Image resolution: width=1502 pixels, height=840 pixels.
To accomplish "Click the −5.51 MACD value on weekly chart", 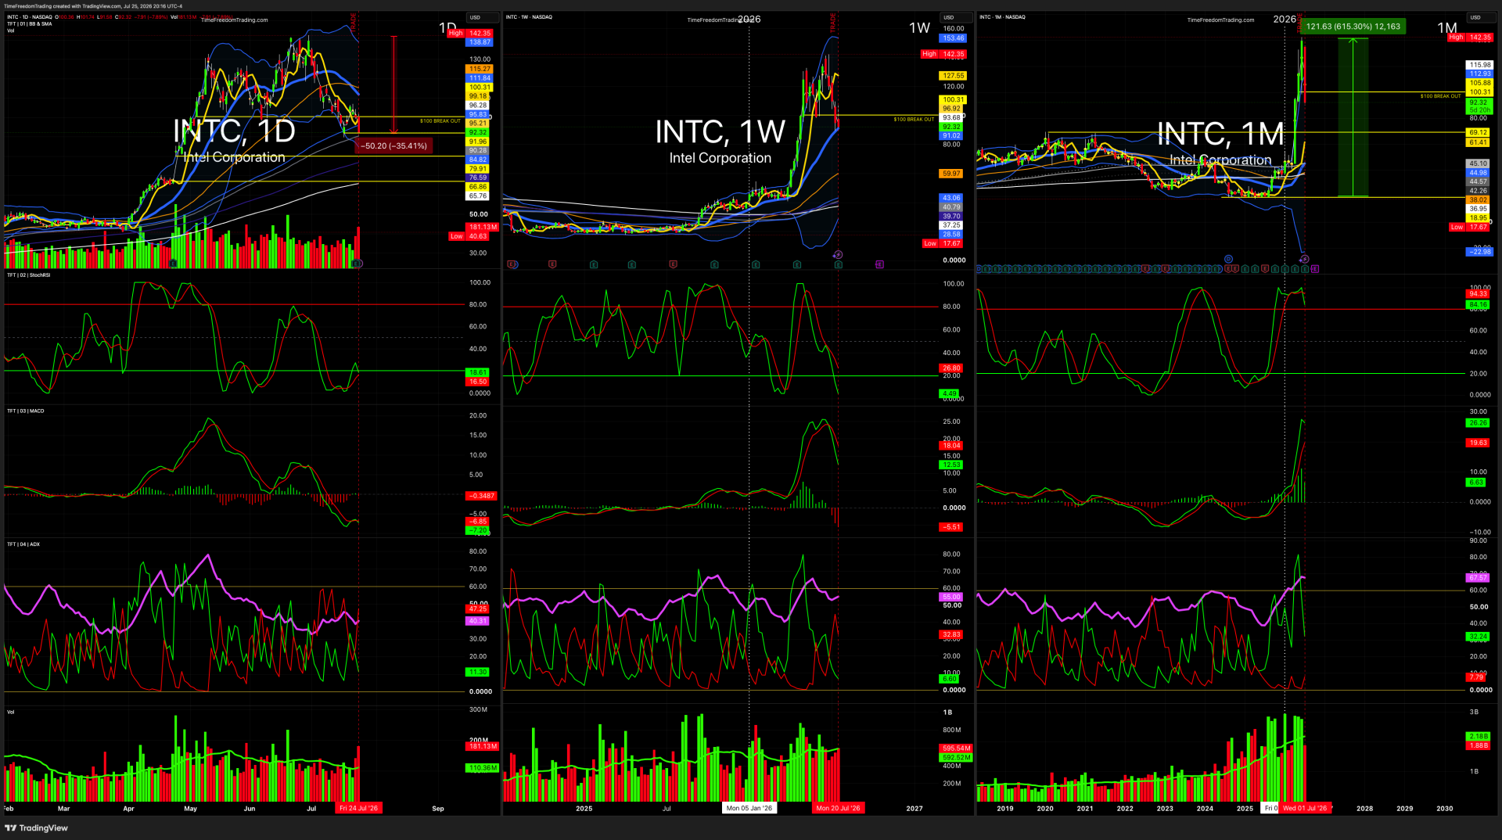I will 951,527.
